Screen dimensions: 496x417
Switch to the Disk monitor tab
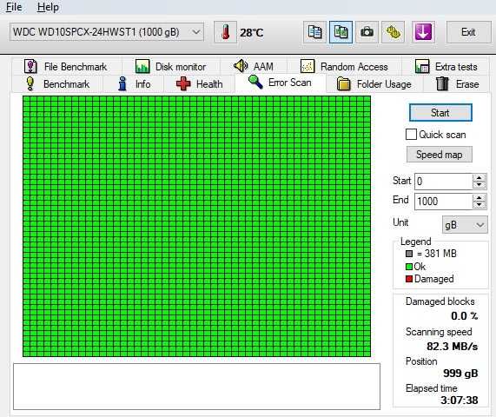coord(171,66)
